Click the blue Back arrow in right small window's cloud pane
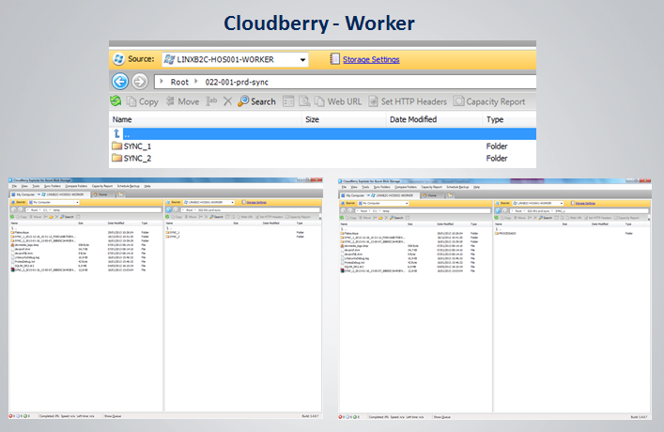 [x=498, y=210]
